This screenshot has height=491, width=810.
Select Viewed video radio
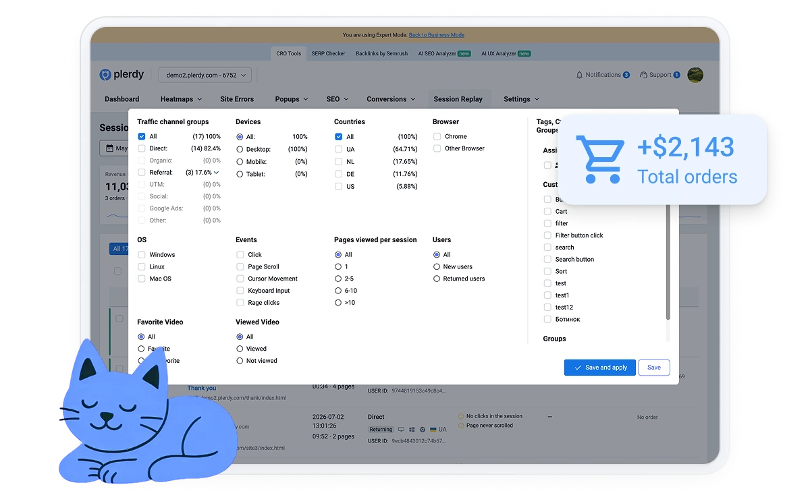240,349
